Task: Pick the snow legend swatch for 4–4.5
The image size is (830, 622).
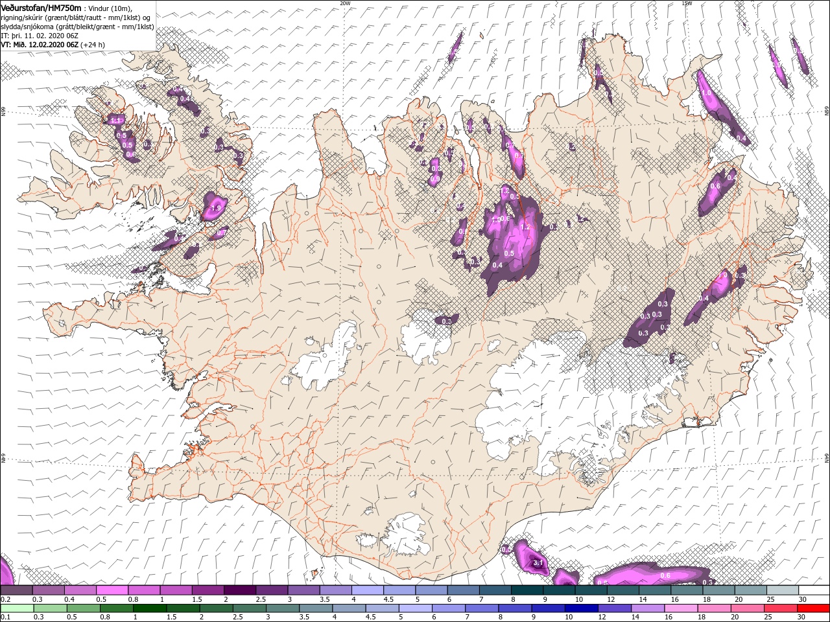Action: point(368,590)
